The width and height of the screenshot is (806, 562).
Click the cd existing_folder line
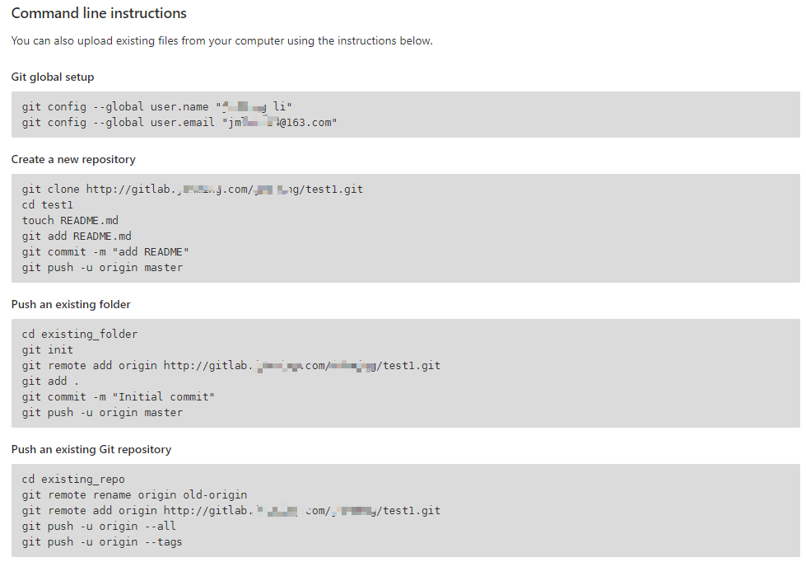[x=80, y=334]
